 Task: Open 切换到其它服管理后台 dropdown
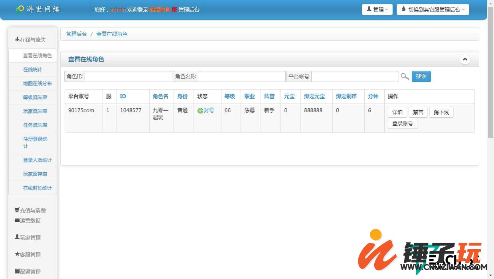point(433,10)
